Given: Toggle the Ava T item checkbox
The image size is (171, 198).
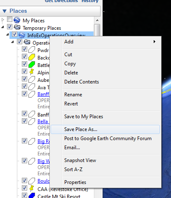Looking at the screenshot, I should tap(24, 86).
